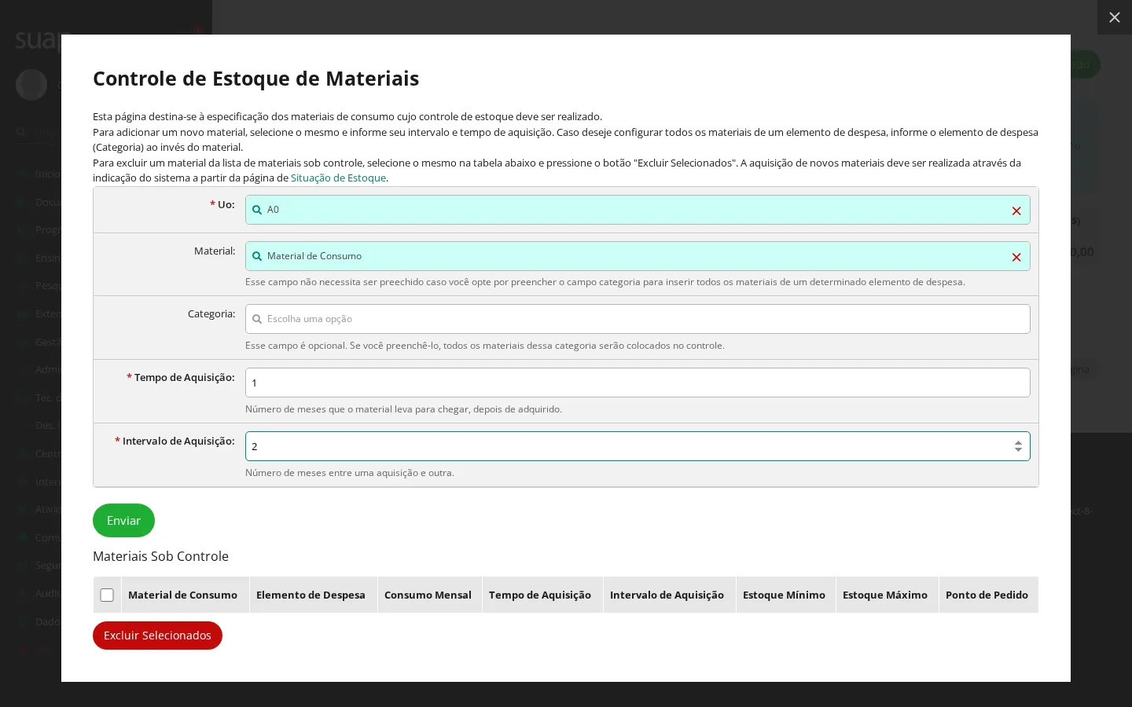Image resolution: width=1132 pixels, height=707 pixels.
Task: Clear the Material field with red X
Action: [x=1016, y=257]
